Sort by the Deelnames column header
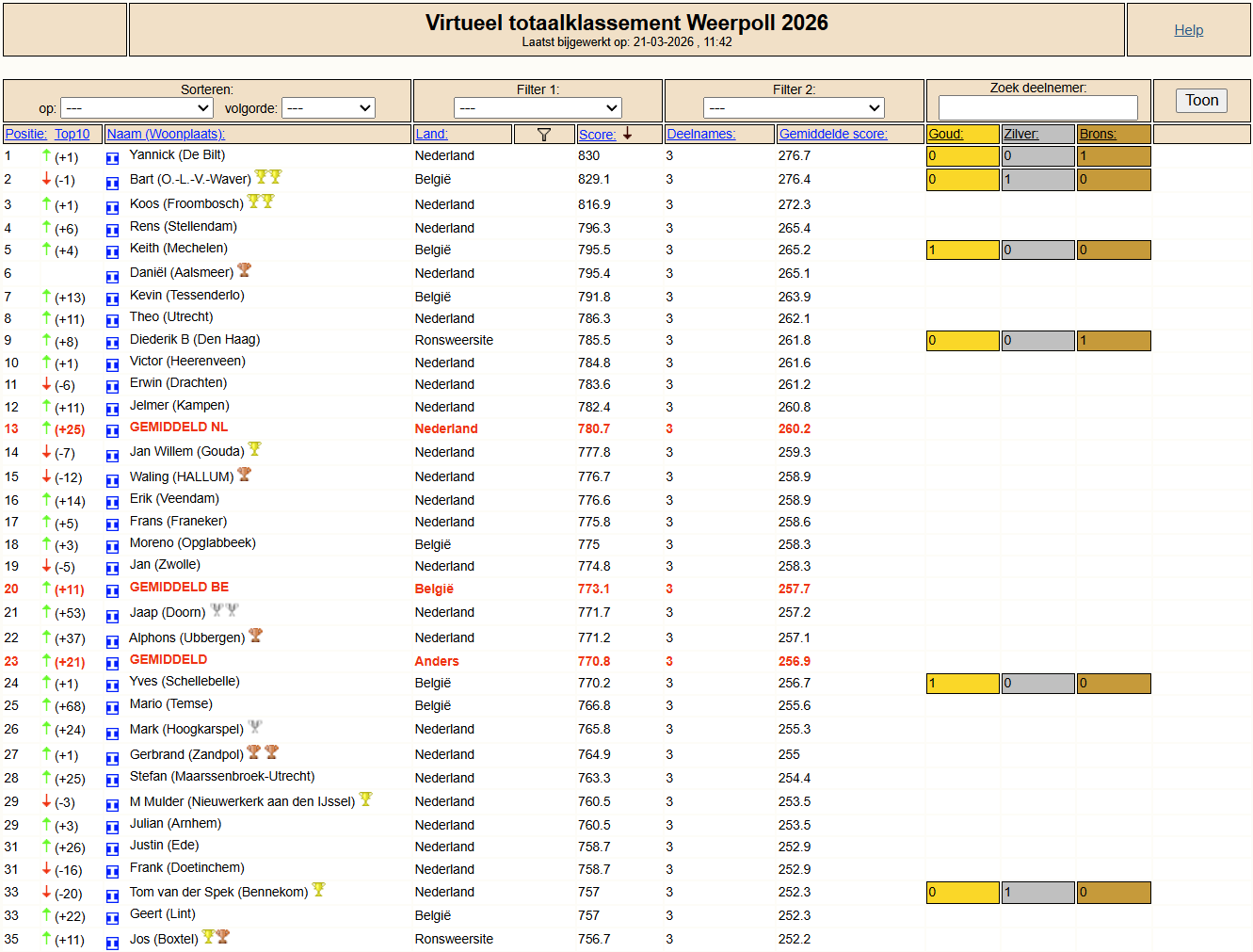This screenshot has width=1253, height=952. (700, 134)
